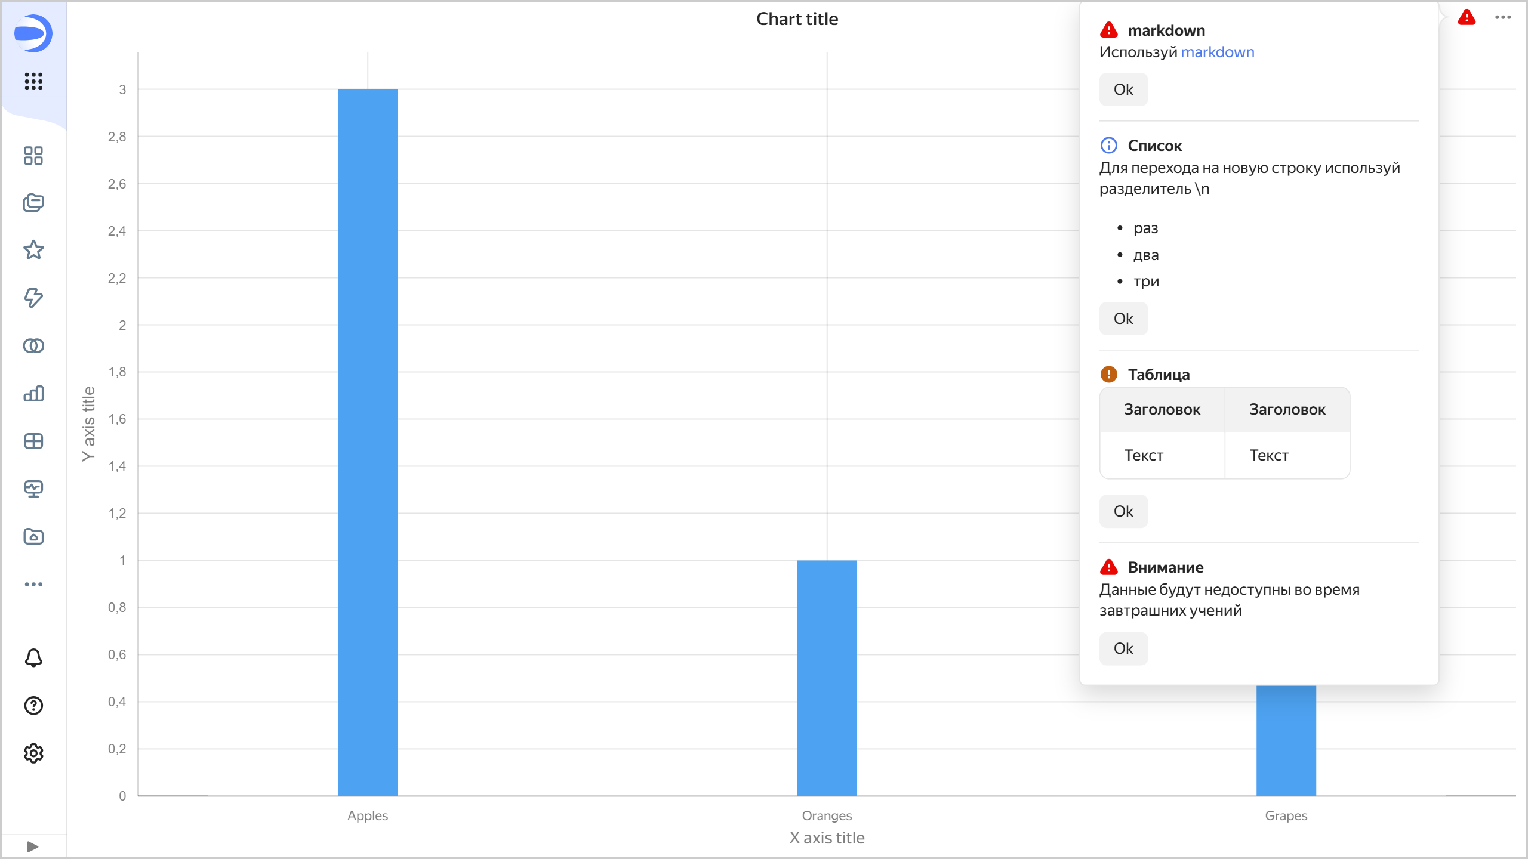Open charts bar icon in sidebar
This screenshot has width=1528, height=859.
pyautogui.click(x=33, y=394)
